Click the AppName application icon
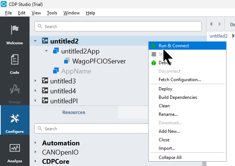Image resolution: width=235 pixels, height=166 pixels. coord(56,70)
